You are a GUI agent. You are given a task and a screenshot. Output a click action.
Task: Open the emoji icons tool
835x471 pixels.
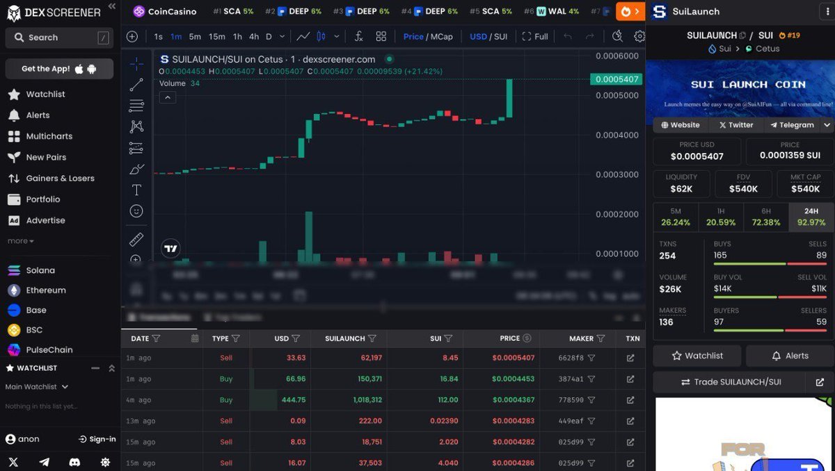[136, 210]
